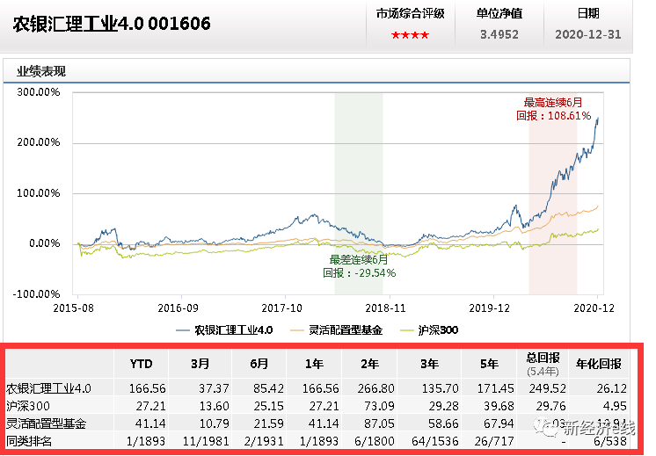Image resolution: width=656 pixels, height=456 pixels.
Task: Click the blue 农银汇理工业4.0 legend line
Action: (183, 330)
